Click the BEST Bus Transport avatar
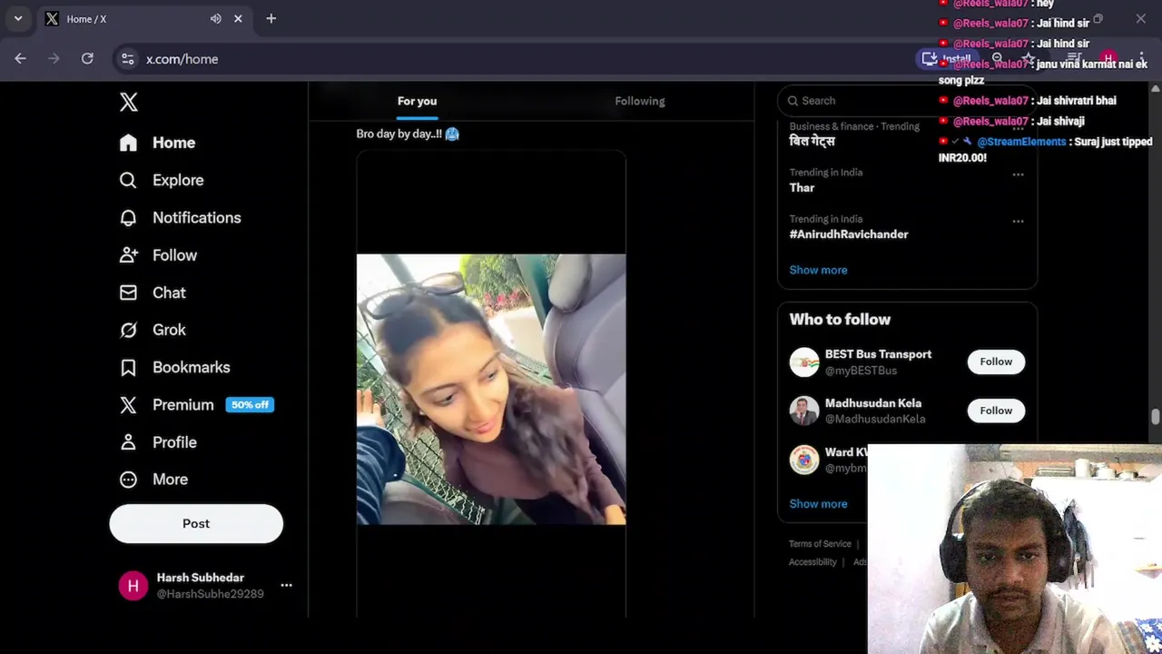The width and height of the screenshot is (1162, 654). [804, 362]
